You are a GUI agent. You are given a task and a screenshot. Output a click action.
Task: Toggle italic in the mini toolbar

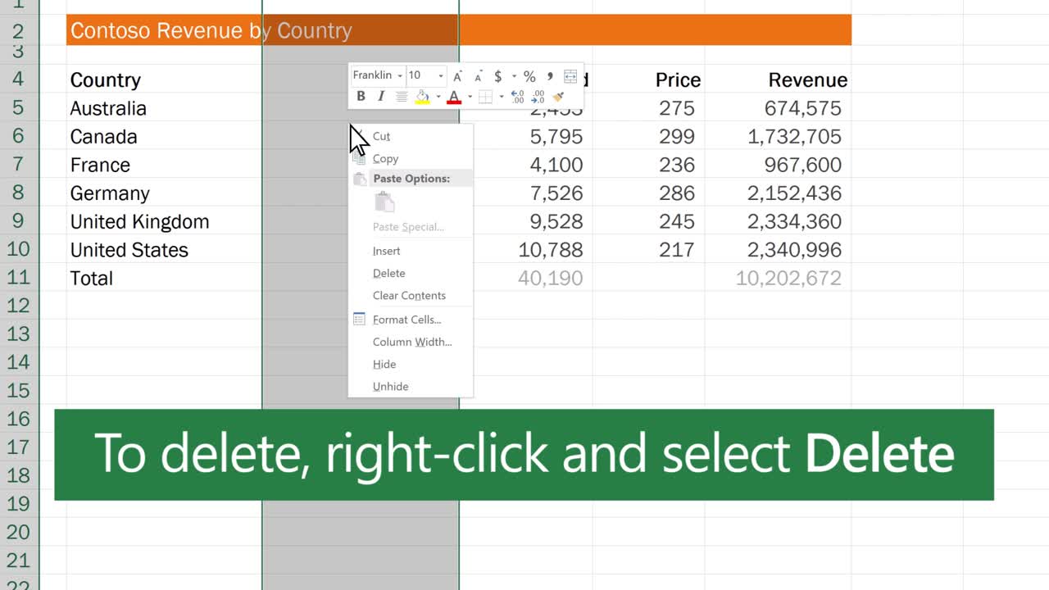tap(381, 97)
